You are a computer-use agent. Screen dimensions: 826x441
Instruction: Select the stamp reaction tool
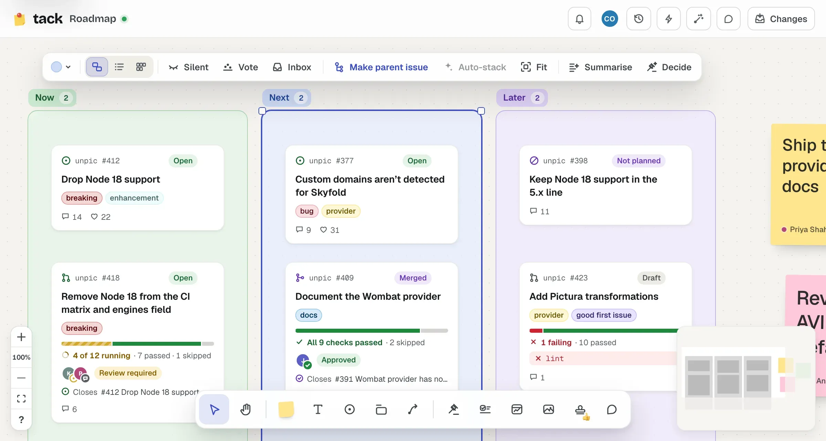(x=581, y=410)
